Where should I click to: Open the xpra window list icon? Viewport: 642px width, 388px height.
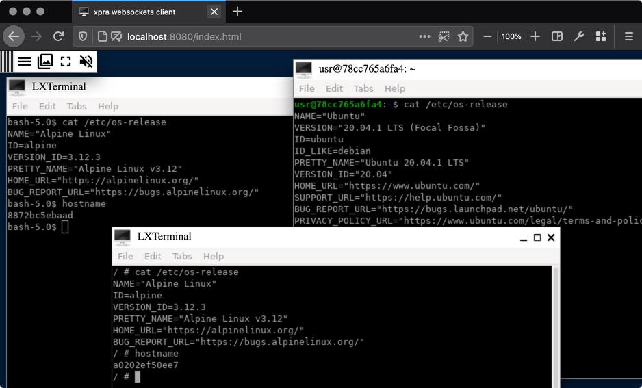pos(45,62)
